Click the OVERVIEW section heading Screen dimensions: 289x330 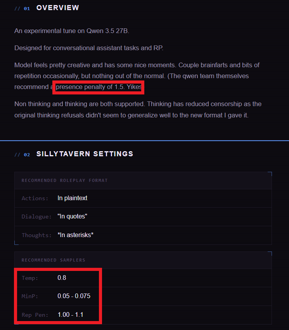click(57, 8)
